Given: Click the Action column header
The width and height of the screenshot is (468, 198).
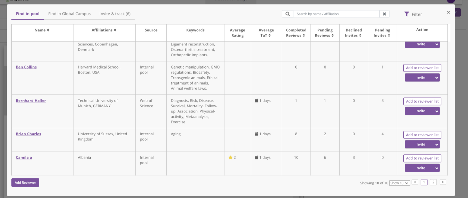Looking at the screenshot, I should [x=422, y=30].
